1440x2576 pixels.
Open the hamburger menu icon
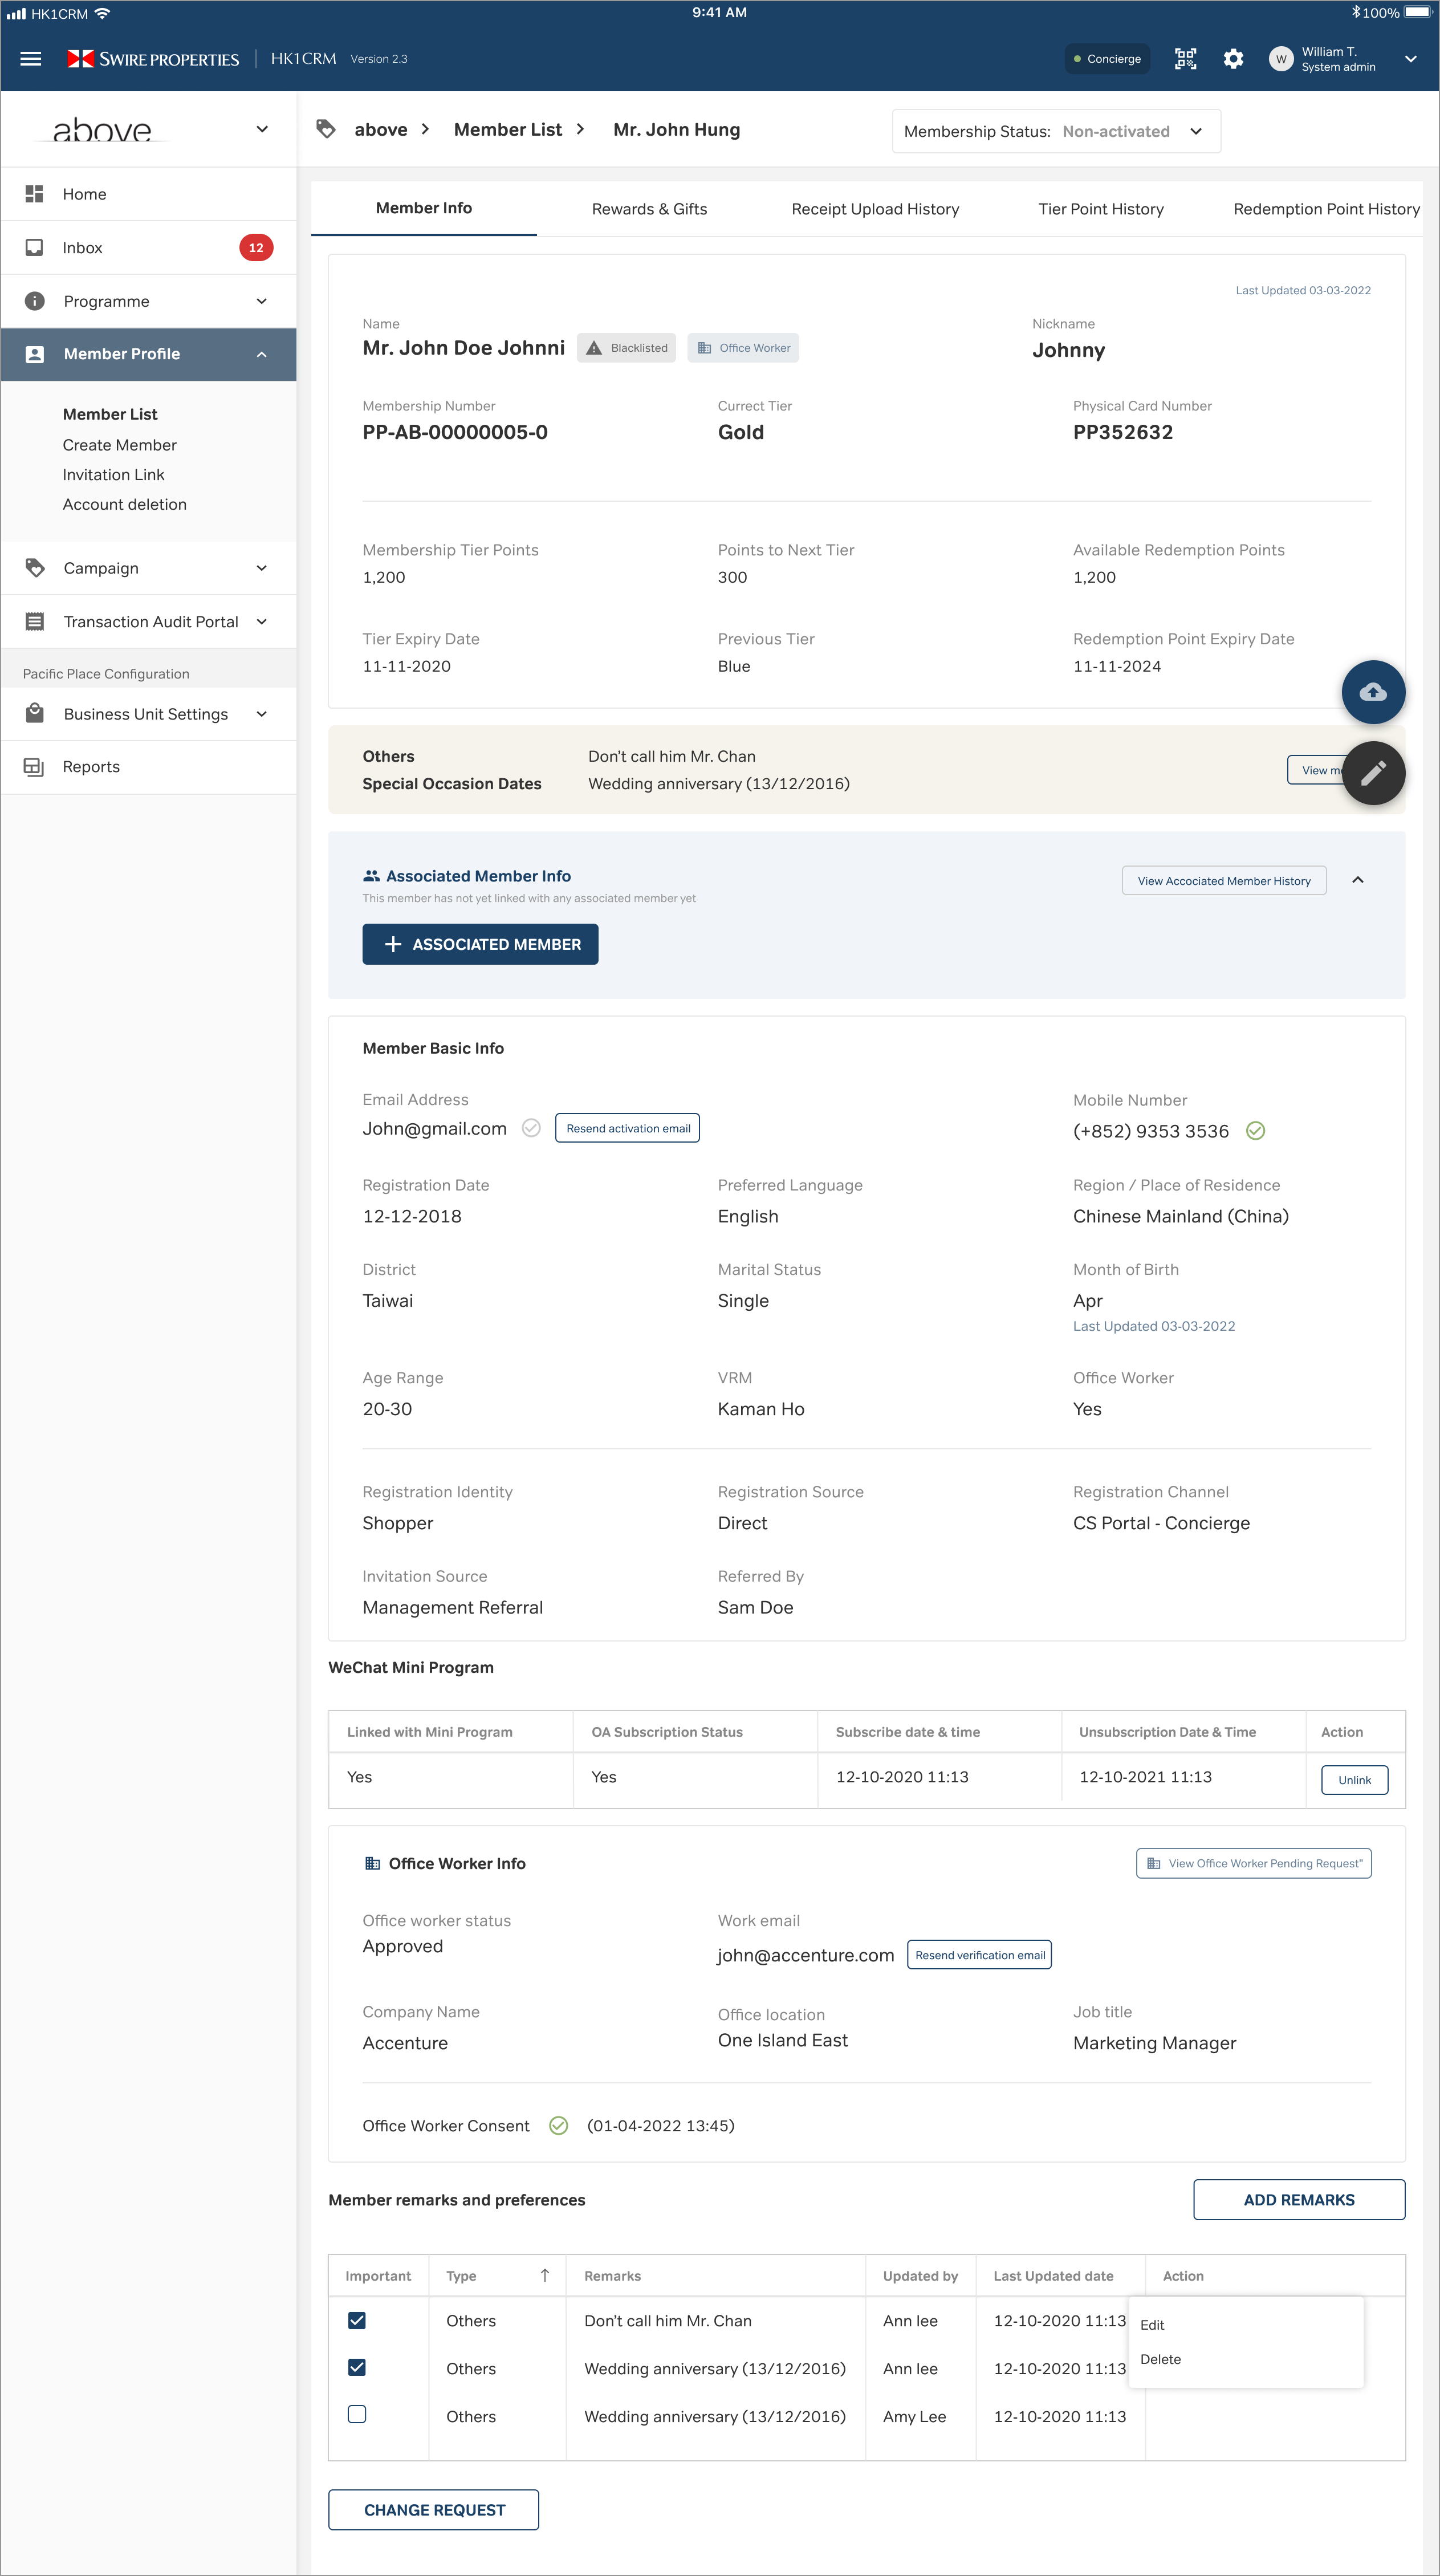31,59
